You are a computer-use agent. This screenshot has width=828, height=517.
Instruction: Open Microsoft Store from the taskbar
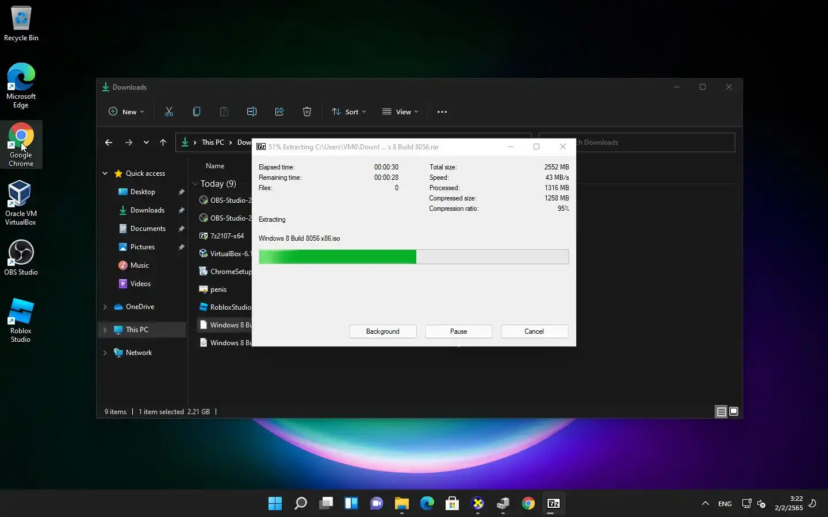tap(453, 504)
